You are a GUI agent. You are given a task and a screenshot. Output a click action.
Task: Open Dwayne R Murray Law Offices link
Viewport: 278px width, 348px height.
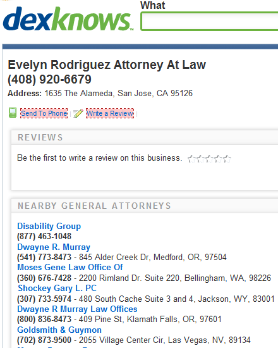[x=77, y=309]
